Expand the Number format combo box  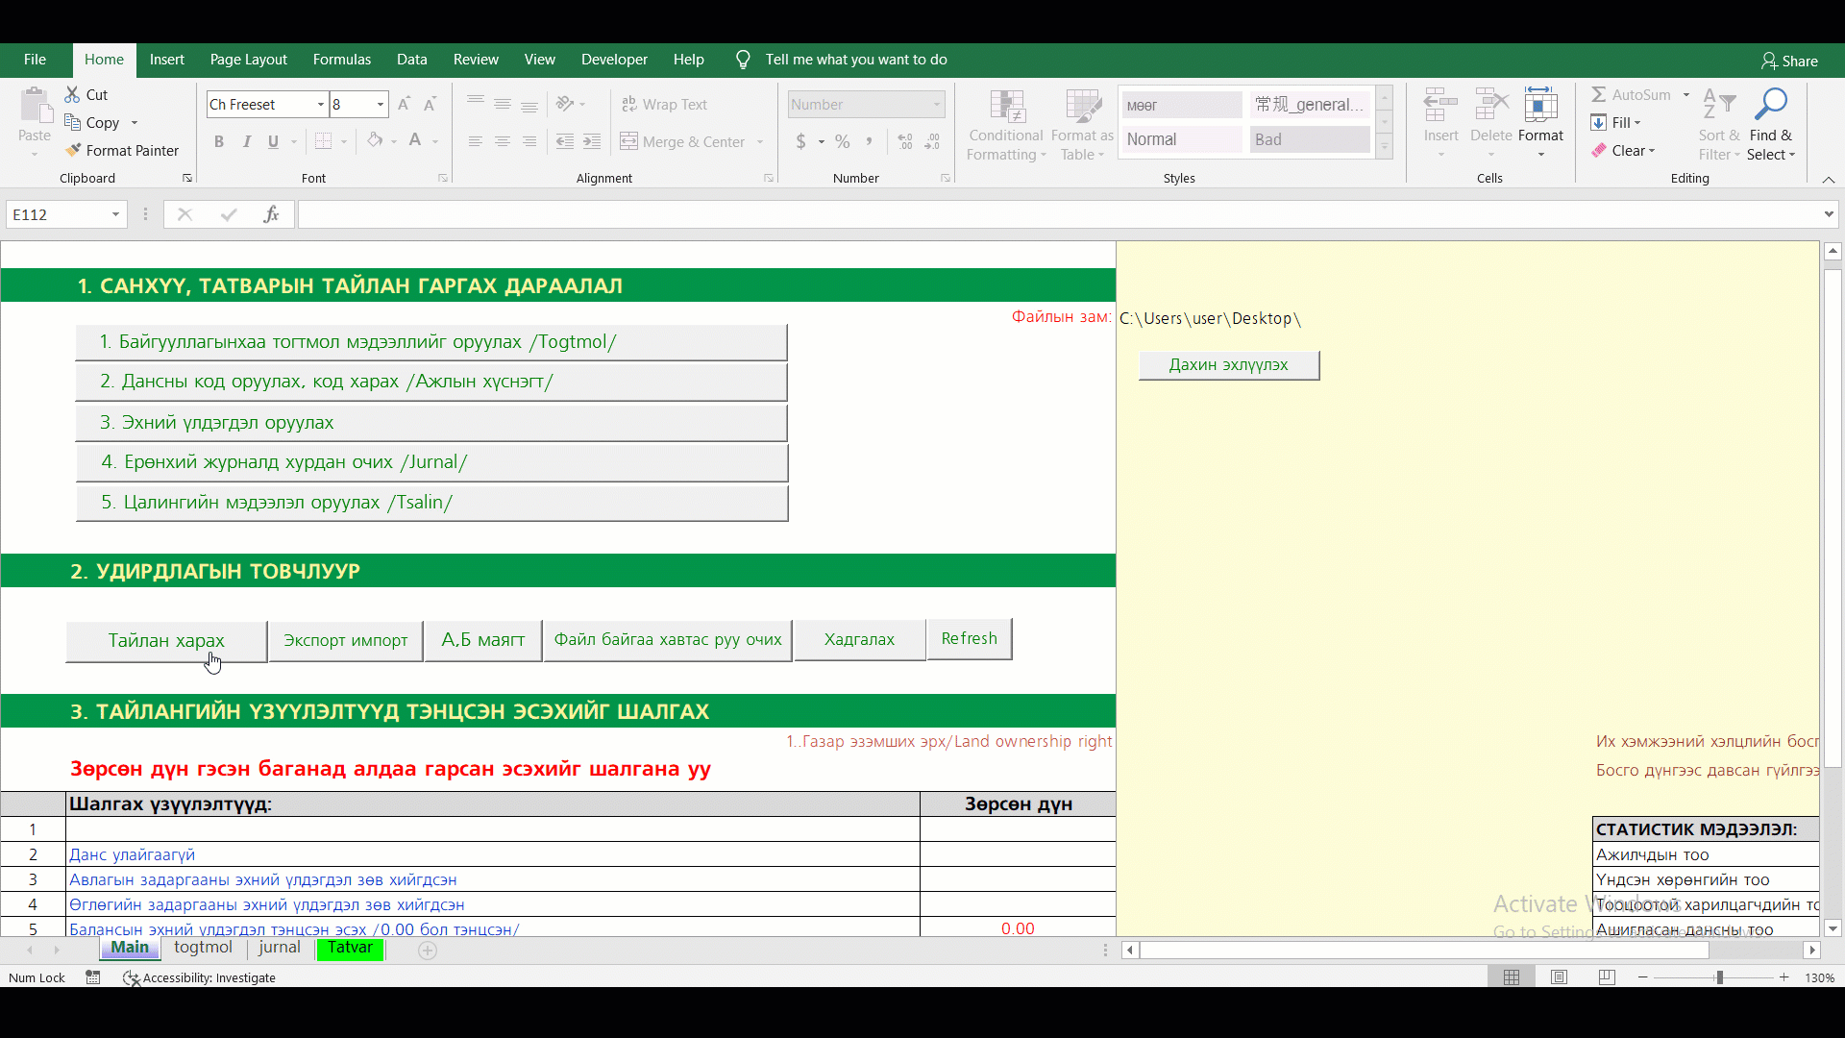click(x=936, y=105)
